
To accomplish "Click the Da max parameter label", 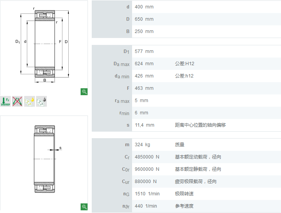I will (x=122, y=64).
